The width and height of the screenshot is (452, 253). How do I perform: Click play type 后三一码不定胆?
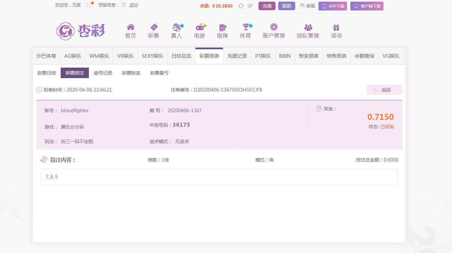(77, 141)
